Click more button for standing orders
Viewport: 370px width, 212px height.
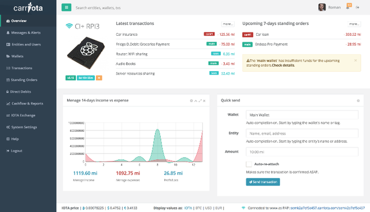click(354, 24)
